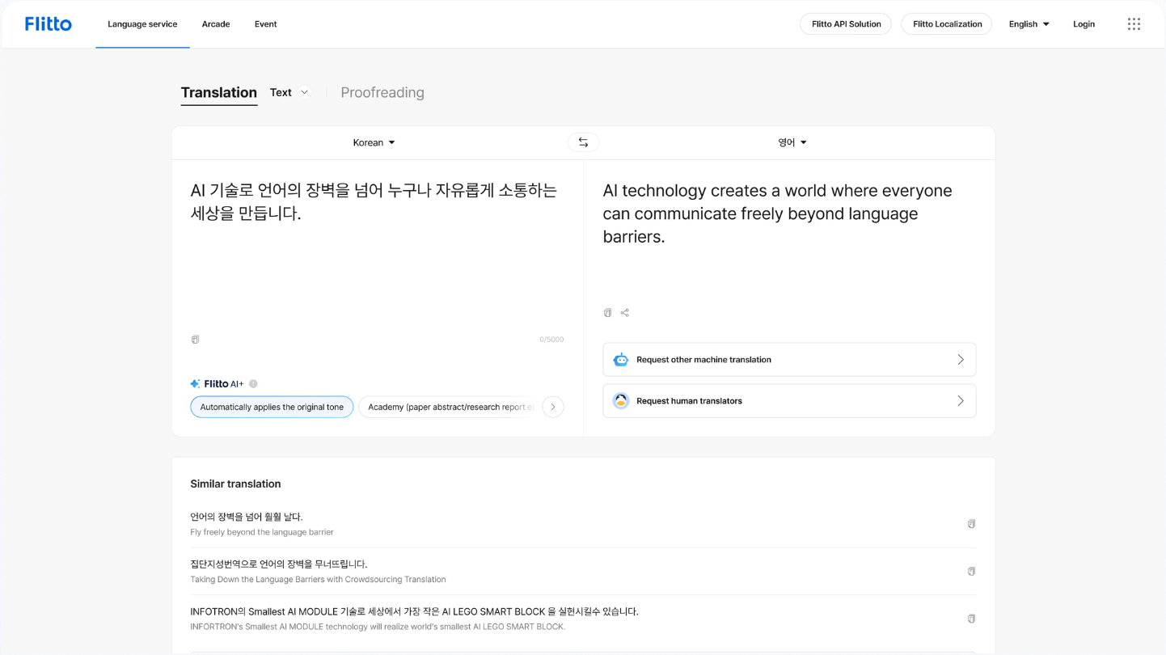
Task: Click the Flitto Localization button
Action: (947, 24)
